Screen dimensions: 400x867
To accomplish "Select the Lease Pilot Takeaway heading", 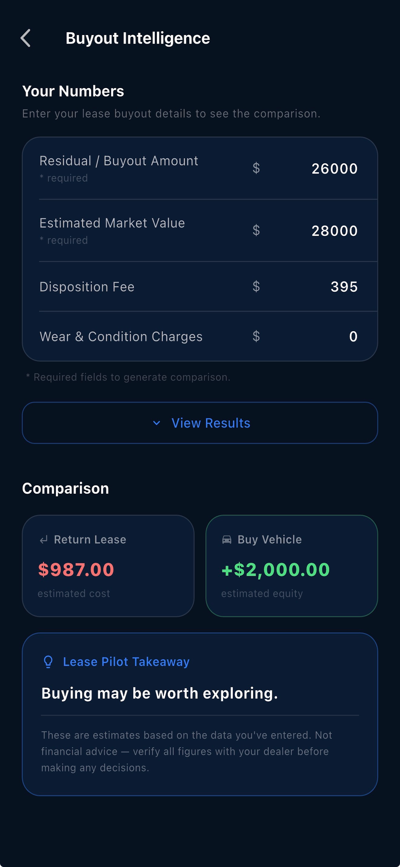I will pos(126,662).
